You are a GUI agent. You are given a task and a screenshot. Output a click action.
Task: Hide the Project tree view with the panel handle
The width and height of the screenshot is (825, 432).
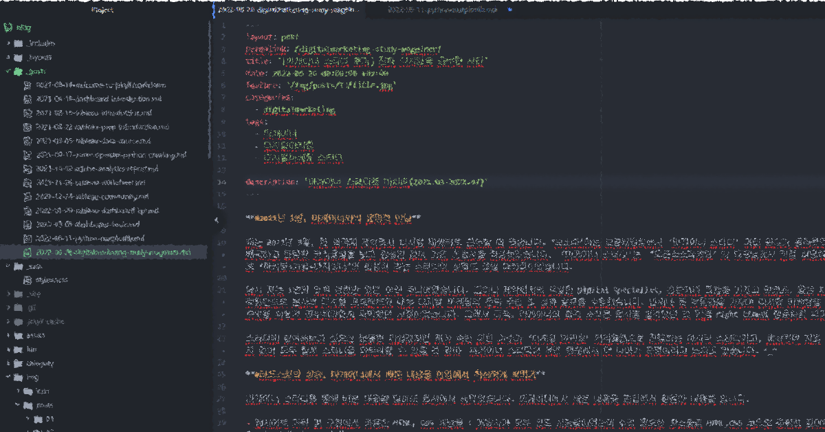(216, 220)
